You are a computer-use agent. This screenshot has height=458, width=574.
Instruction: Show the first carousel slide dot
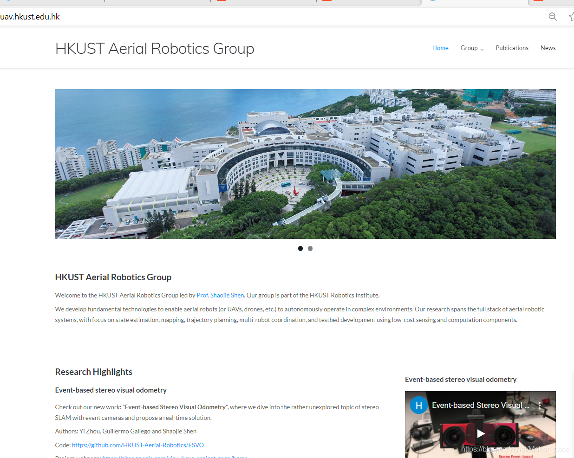[300, 249]
